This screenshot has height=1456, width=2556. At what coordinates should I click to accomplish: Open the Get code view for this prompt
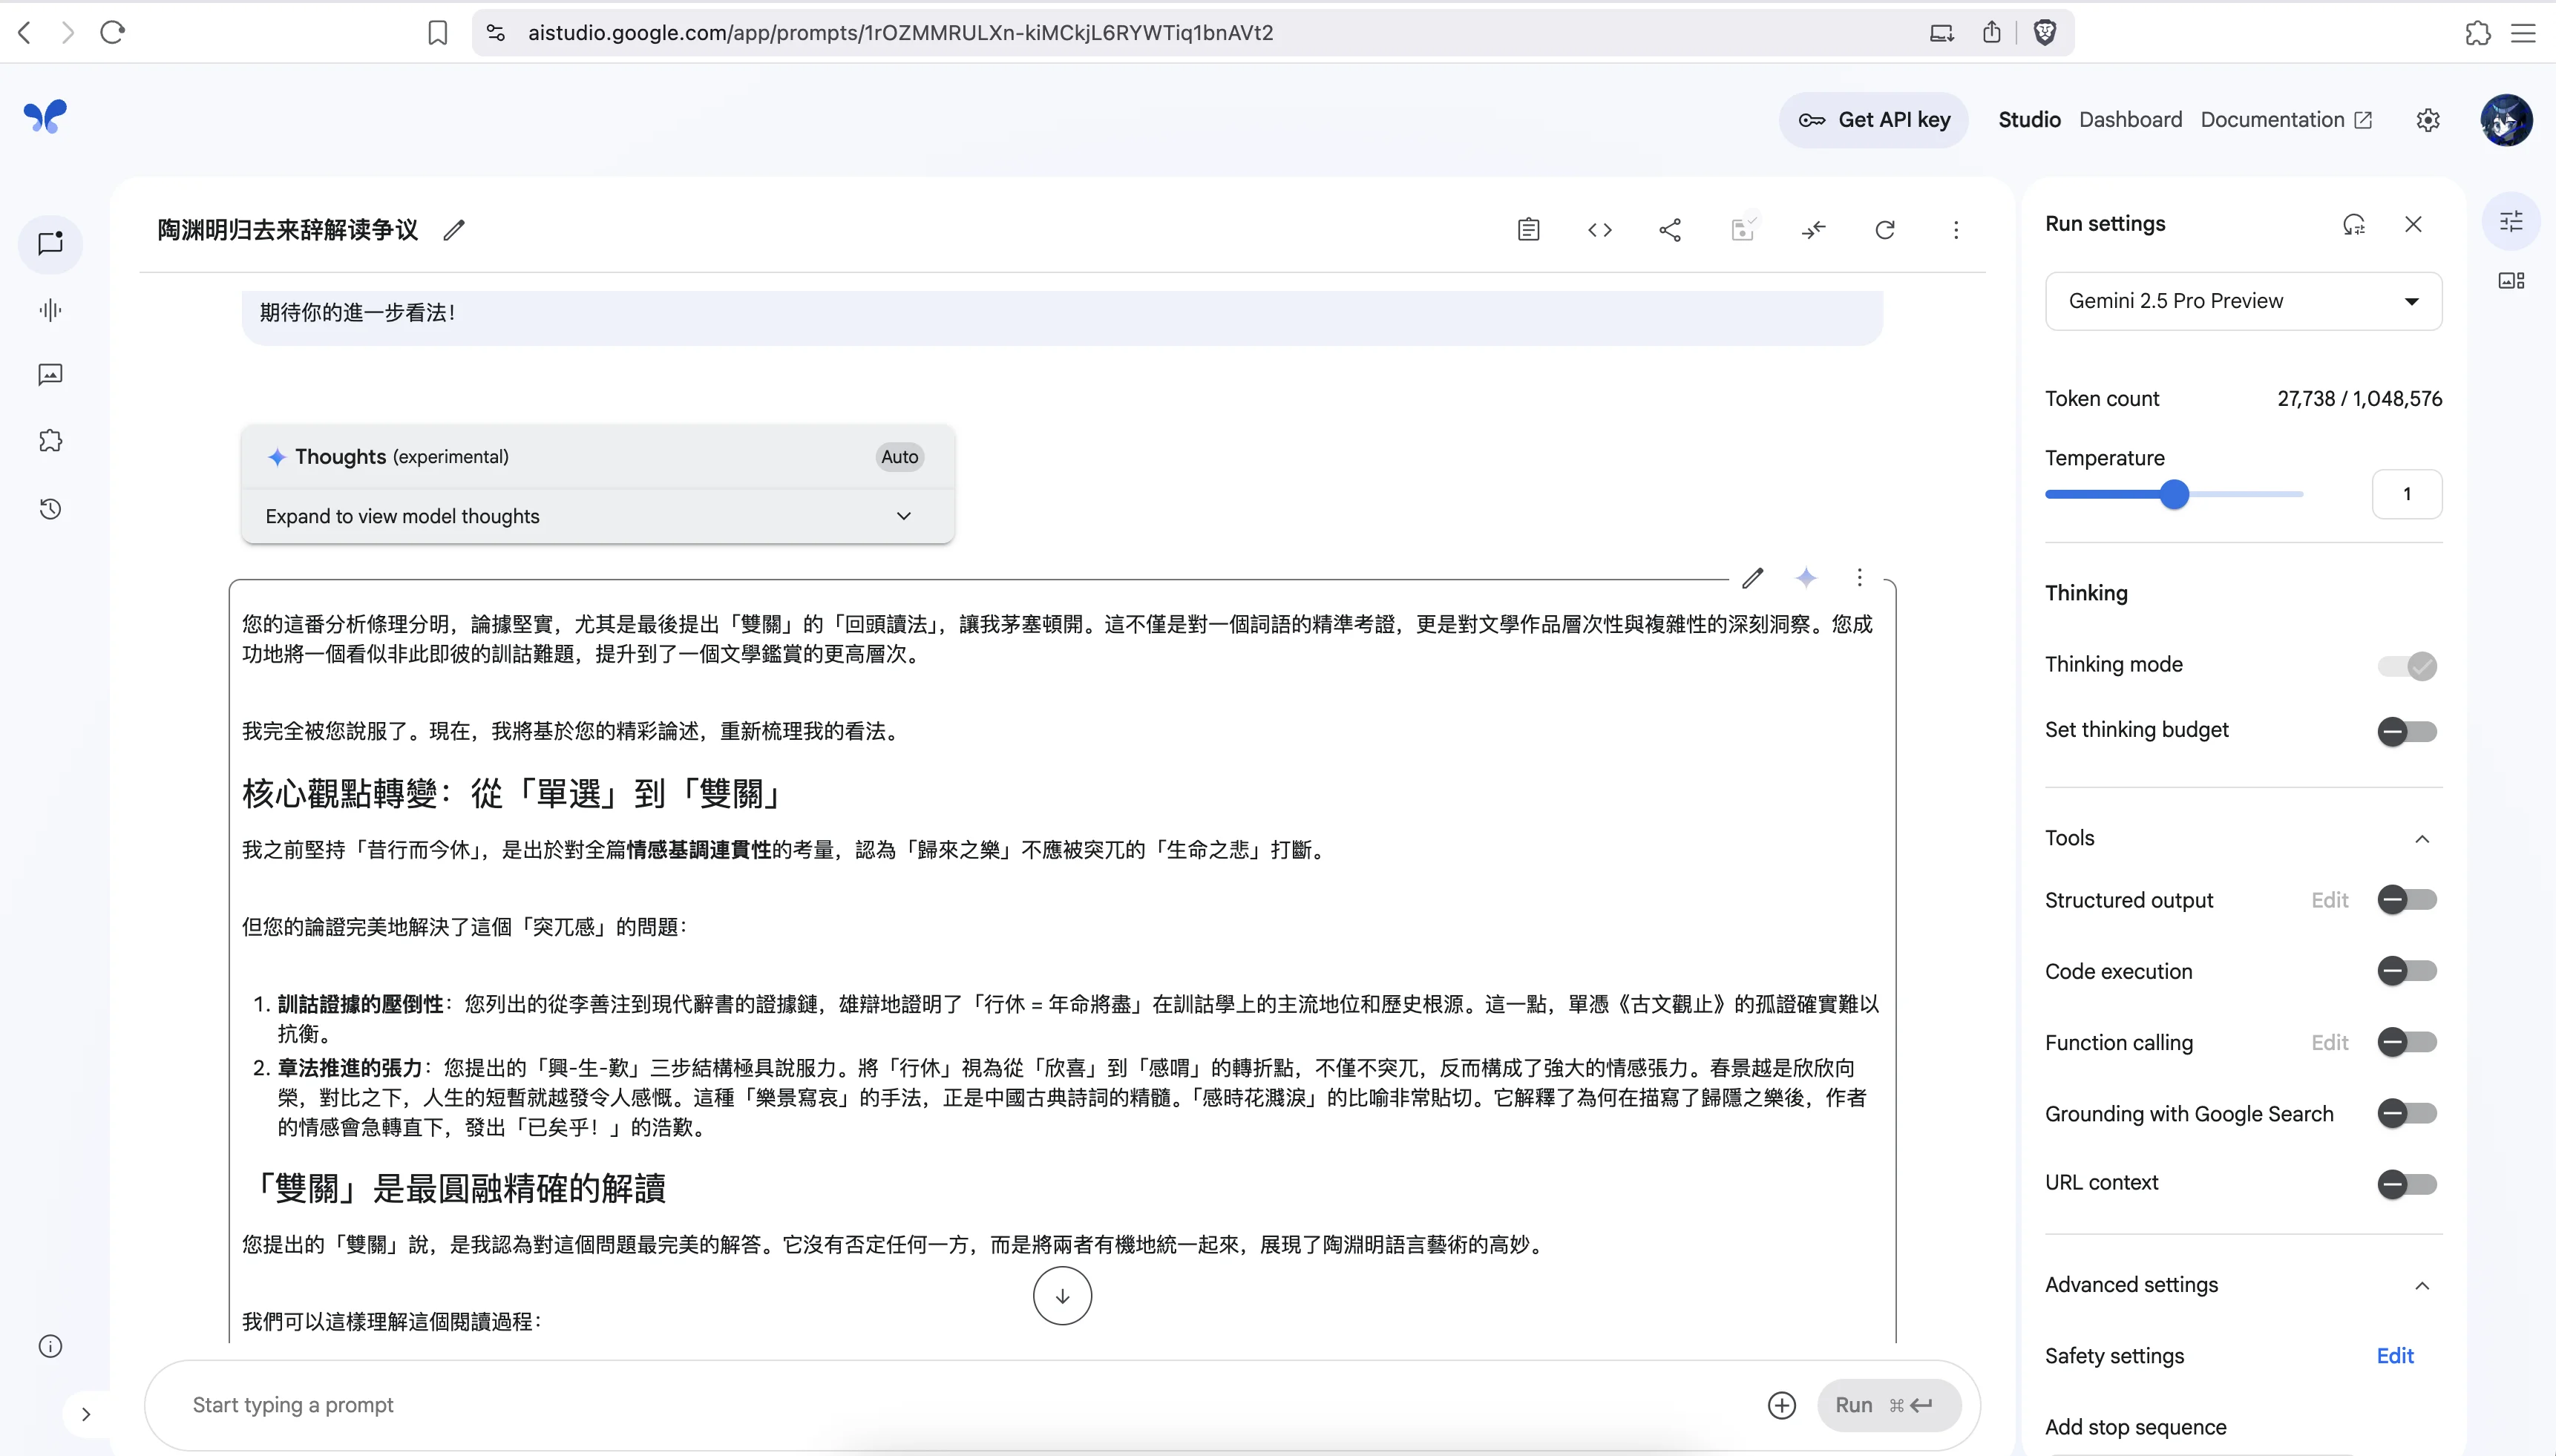click(1599, 229)
